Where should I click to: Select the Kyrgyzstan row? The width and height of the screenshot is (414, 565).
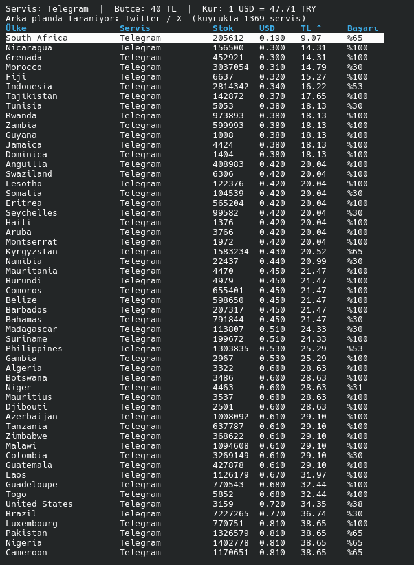click(x=195, y=252)
